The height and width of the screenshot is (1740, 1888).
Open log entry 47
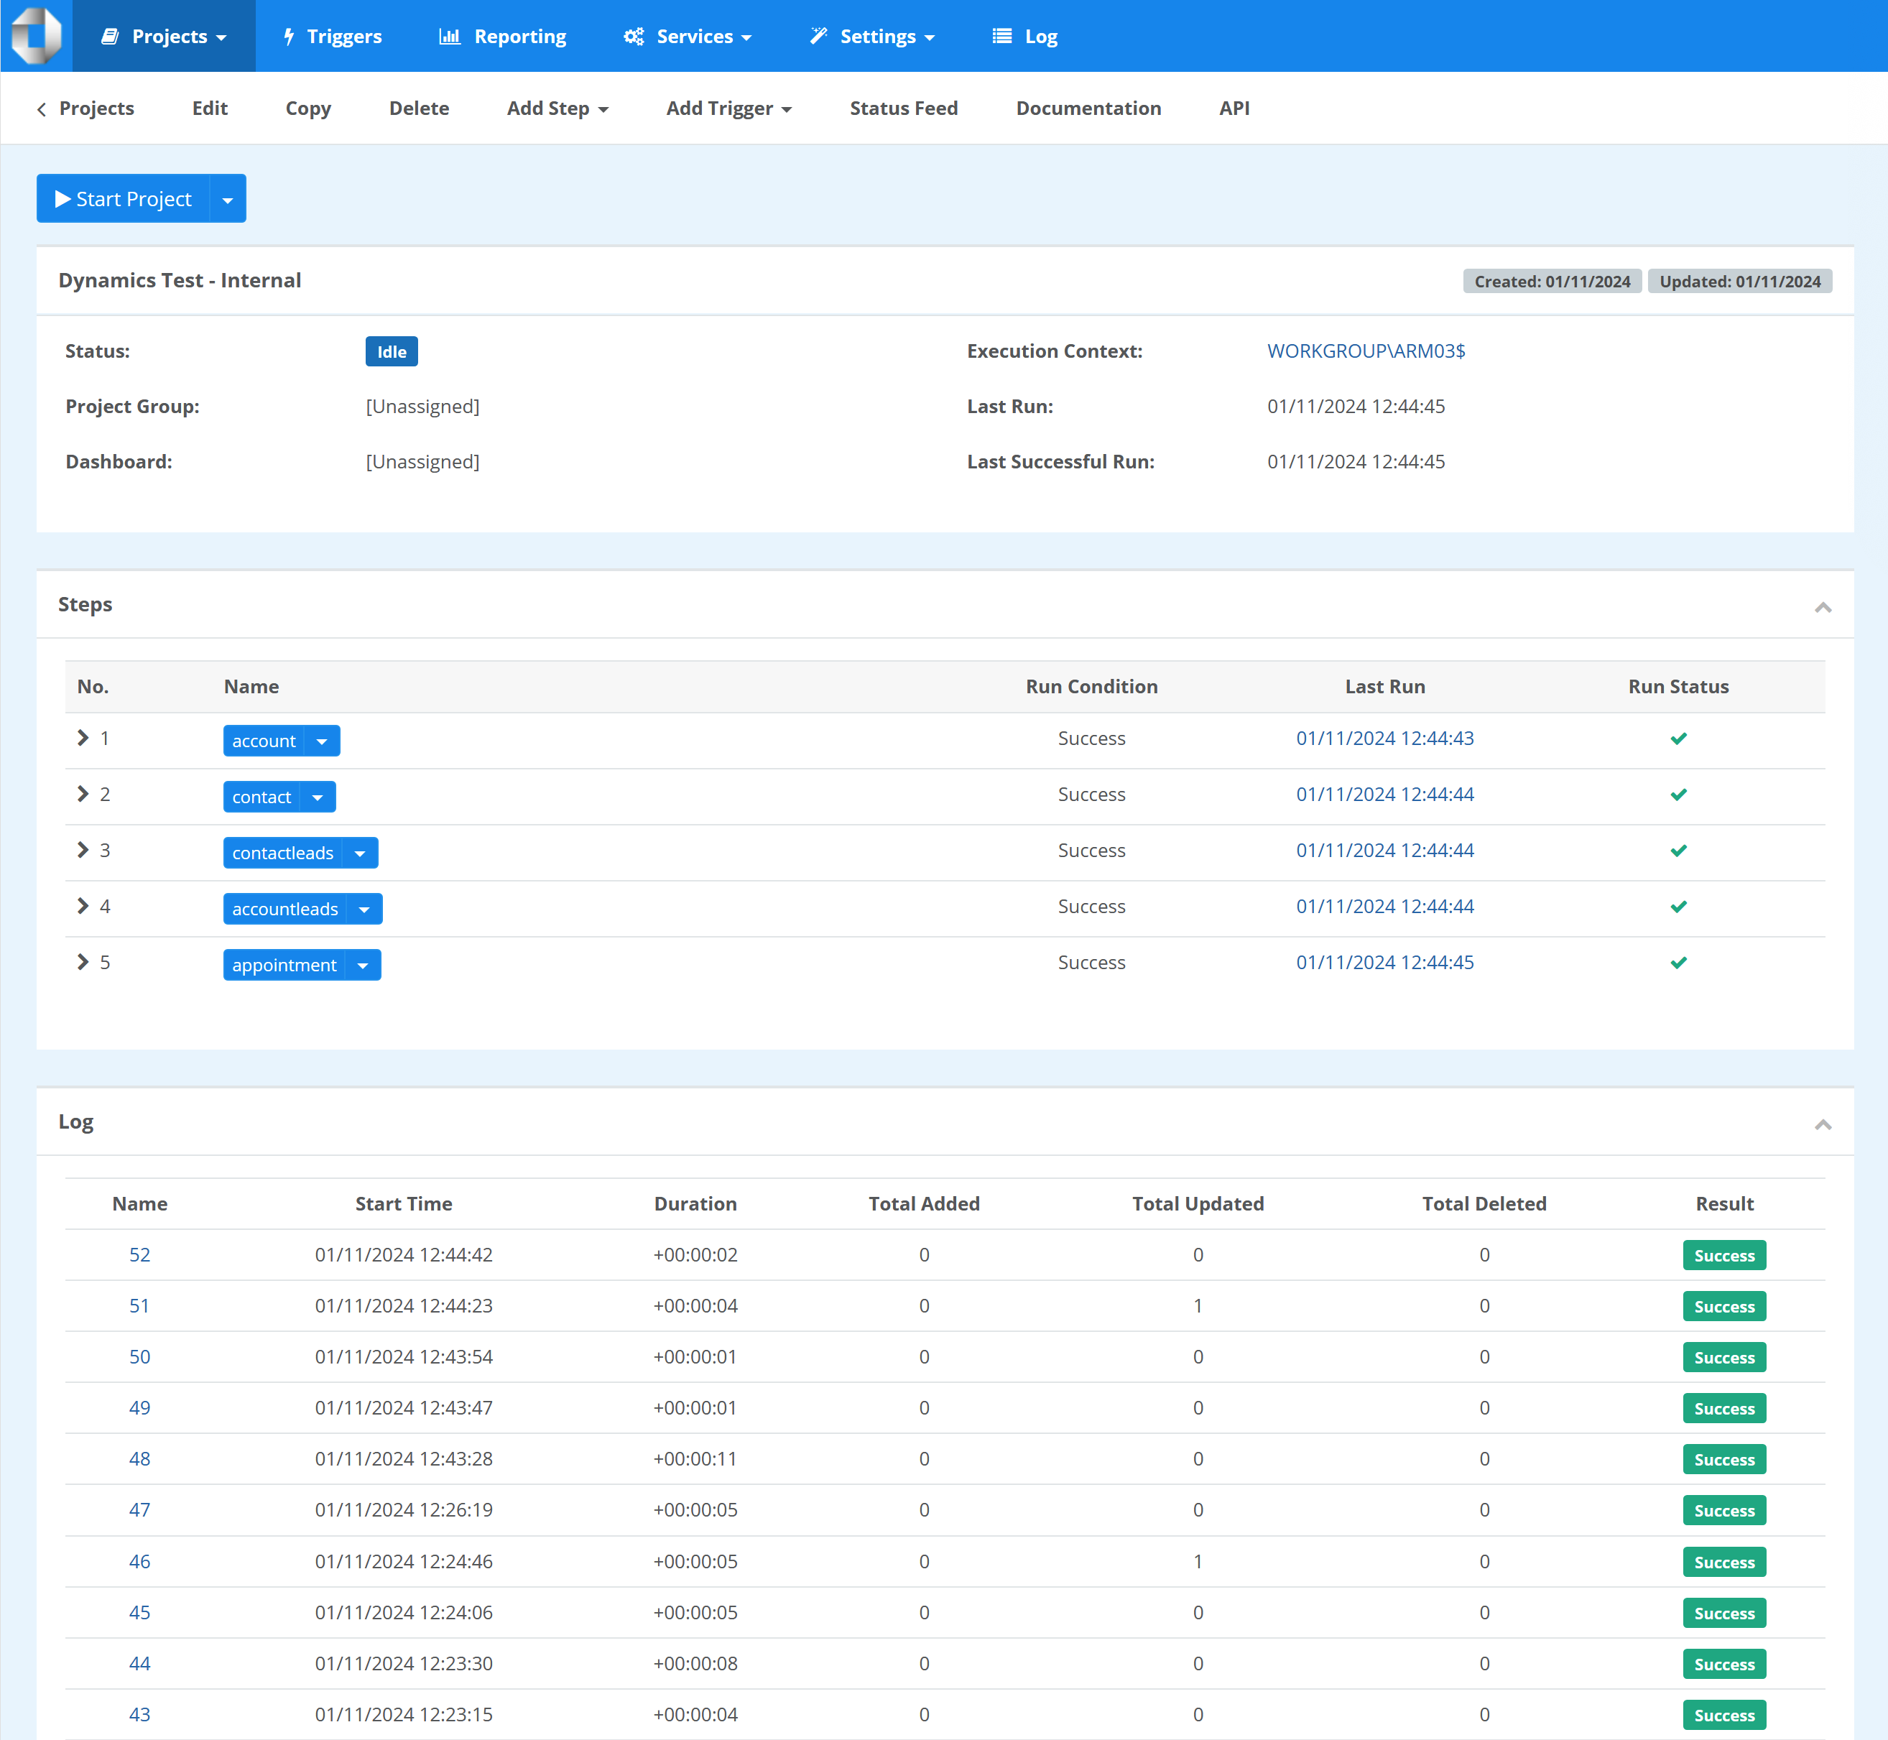pyautogui.click(x=139, y=1510)
